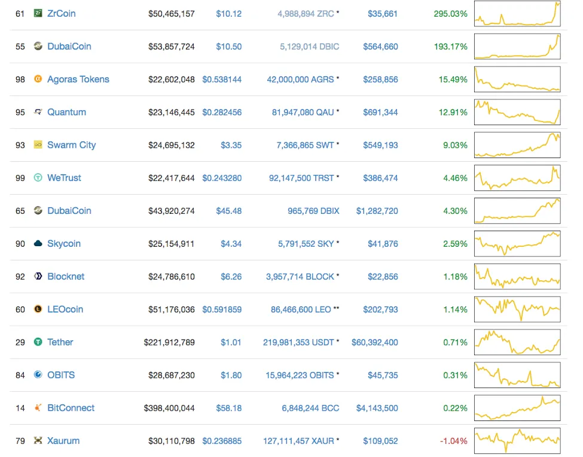Viewport: 583px width, 457px height.
Task: Click the Blocknet logo icon
Action: pyautogui.click(x=38, y=276)
